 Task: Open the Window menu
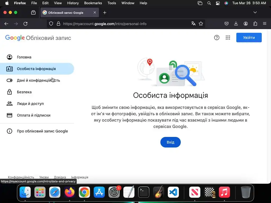click(x=128, y=3)
